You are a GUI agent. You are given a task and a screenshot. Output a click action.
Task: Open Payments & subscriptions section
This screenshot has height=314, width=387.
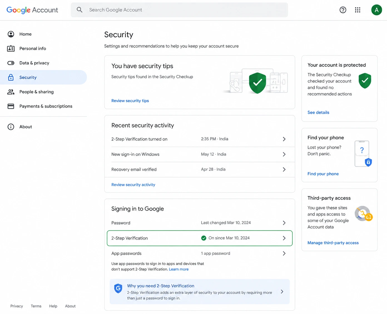pyautogui.click(x=43, y=106)
